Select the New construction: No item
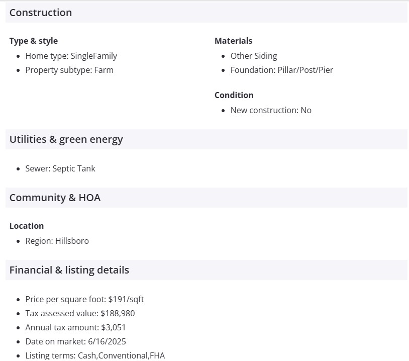Image resolution: width=409 pixels, height=361 pixels. pos(271,110)
